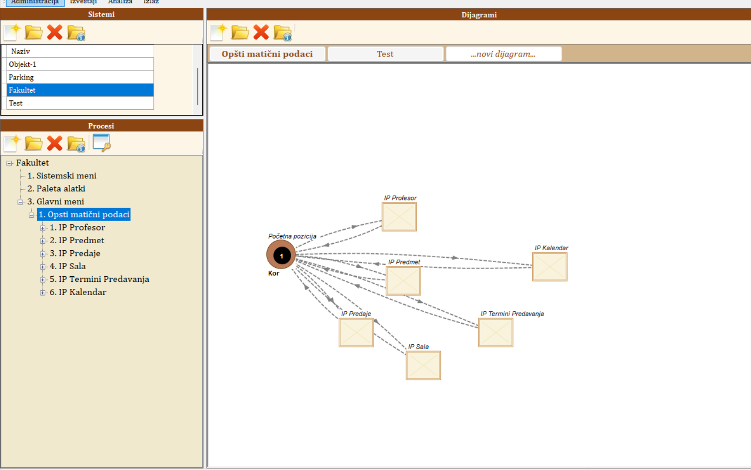
Task: Delete system with red X in Sistemi
Action: click(55, 32)
